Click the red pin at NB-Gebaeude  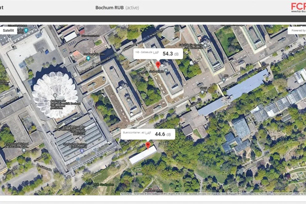point(158,65)
